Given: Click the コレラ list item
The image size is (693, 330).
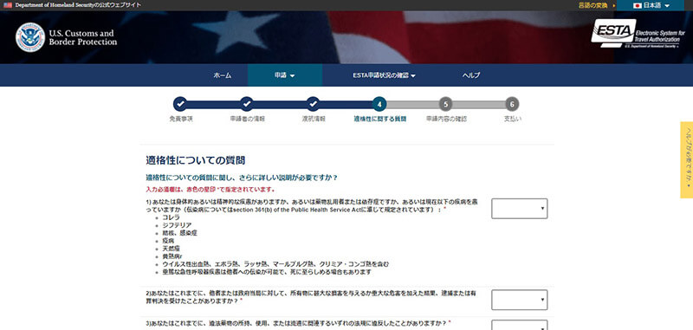Looking at the screenshot, I should click(x=171, y=217).
